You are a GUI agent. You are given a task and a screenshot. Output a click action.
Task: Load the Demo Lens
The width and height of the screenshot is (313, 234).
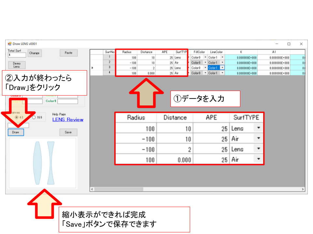tap(17, 65)
